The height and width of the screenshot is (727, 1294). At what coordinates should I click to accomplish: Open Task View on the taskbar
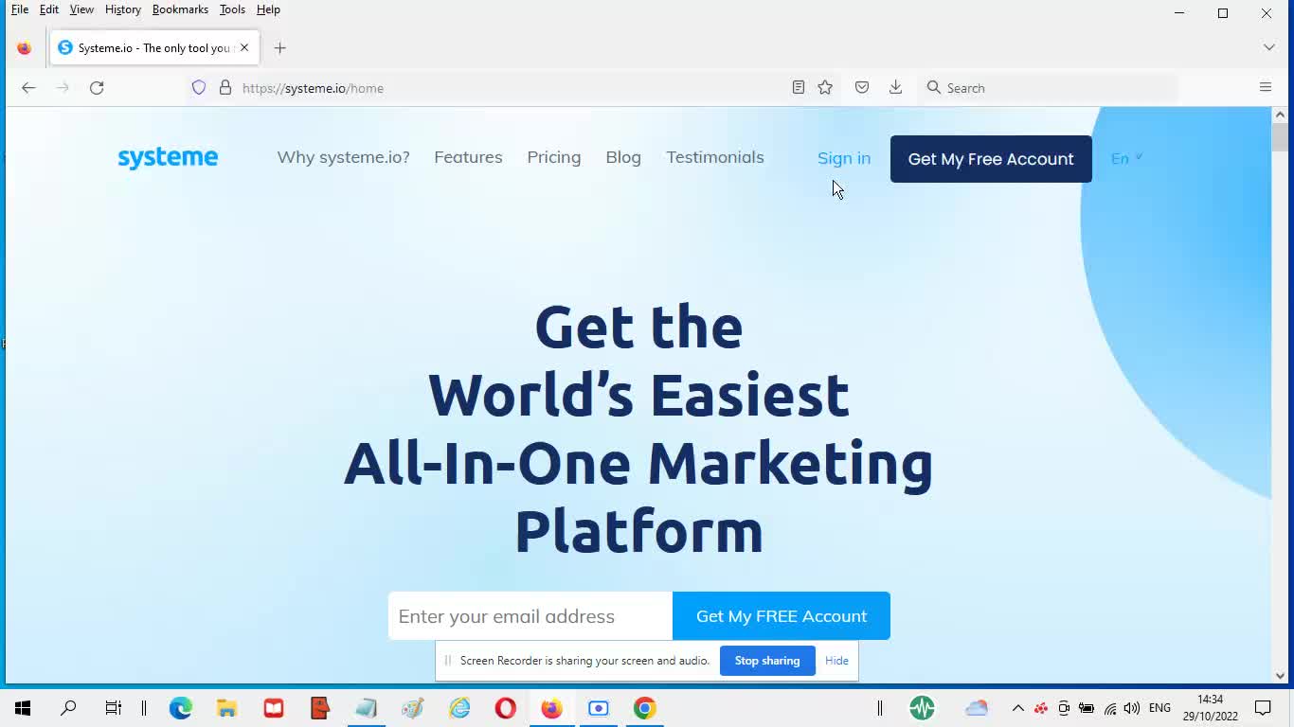coord(114,708)
